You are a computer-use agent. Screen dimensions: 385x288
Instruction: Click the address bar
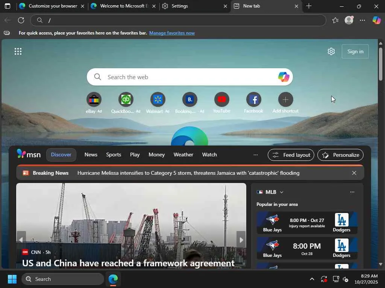pyautogui.click(x=178, y=20)
